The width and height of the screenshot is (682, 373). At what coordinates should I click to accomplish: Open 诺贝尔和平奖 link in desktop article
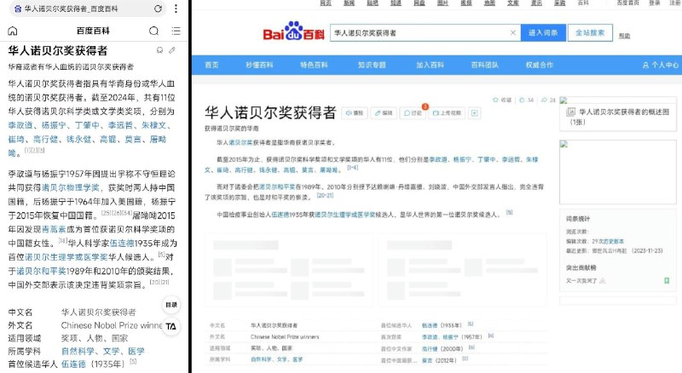pos(277,187)
